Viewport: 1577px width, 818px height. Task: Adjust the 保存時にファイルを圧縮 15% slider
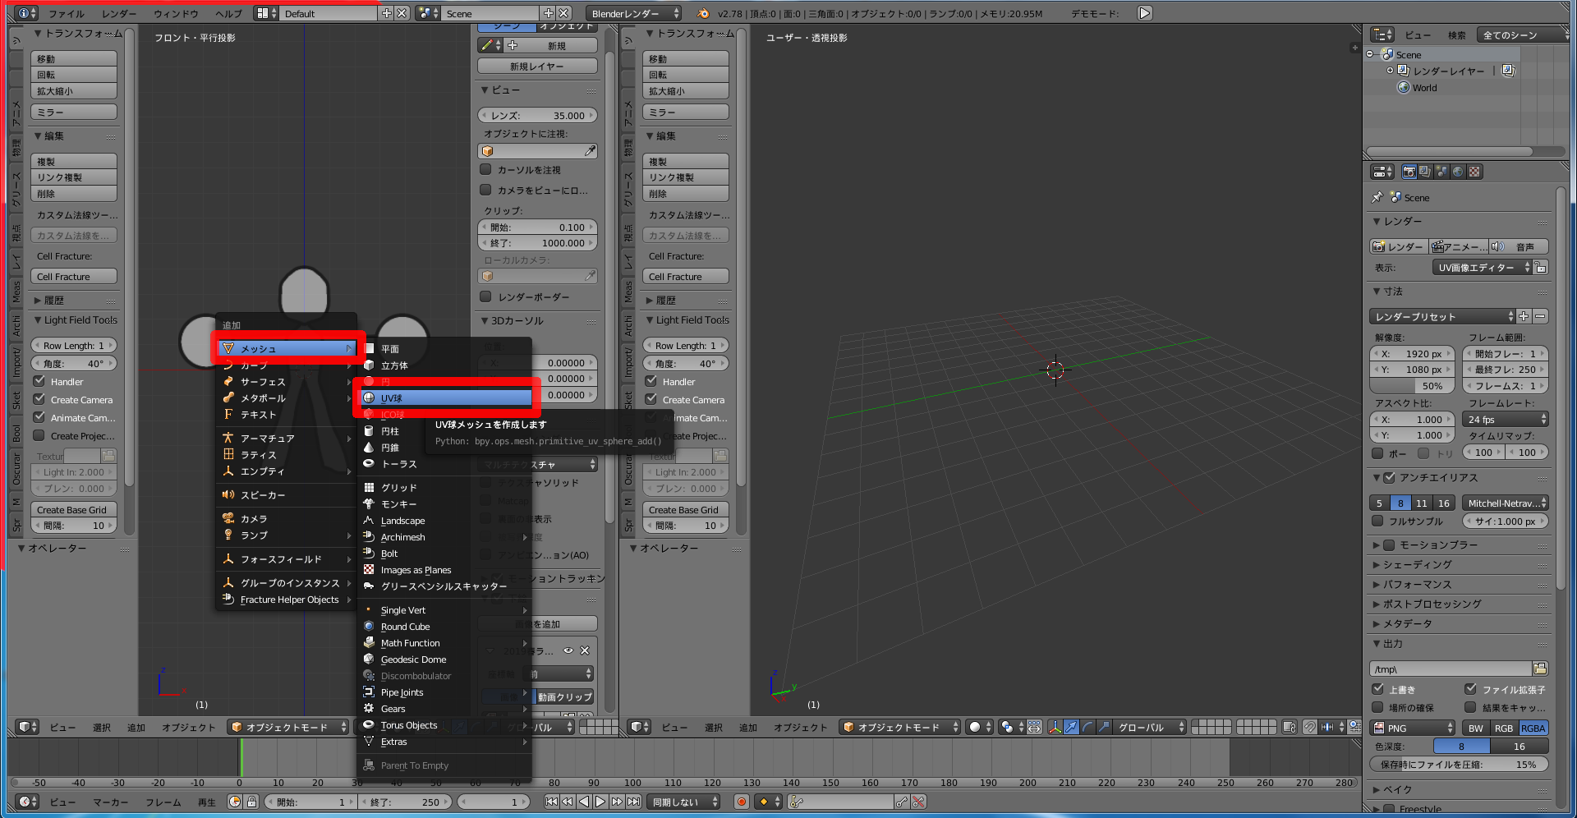1459,764
